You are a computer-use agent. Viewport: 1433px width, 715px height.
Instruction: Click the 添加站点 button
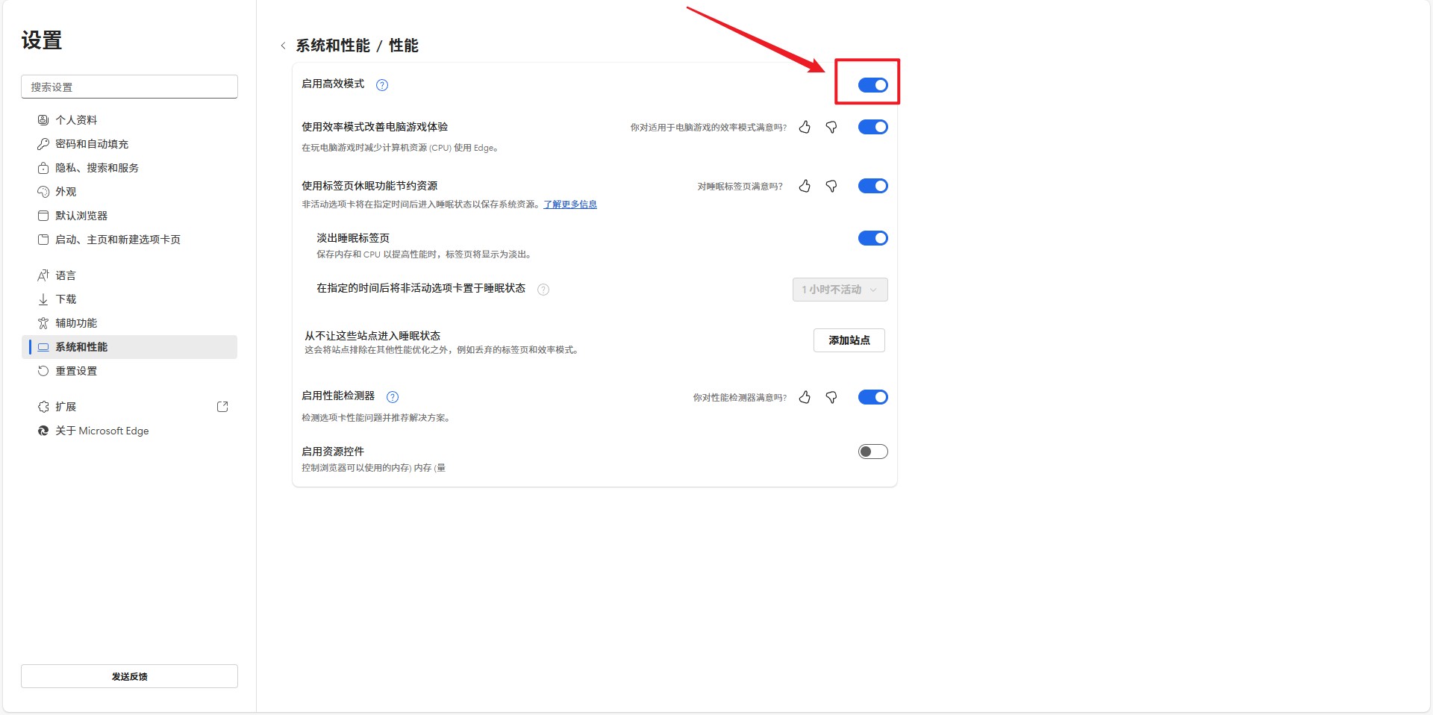849,340
